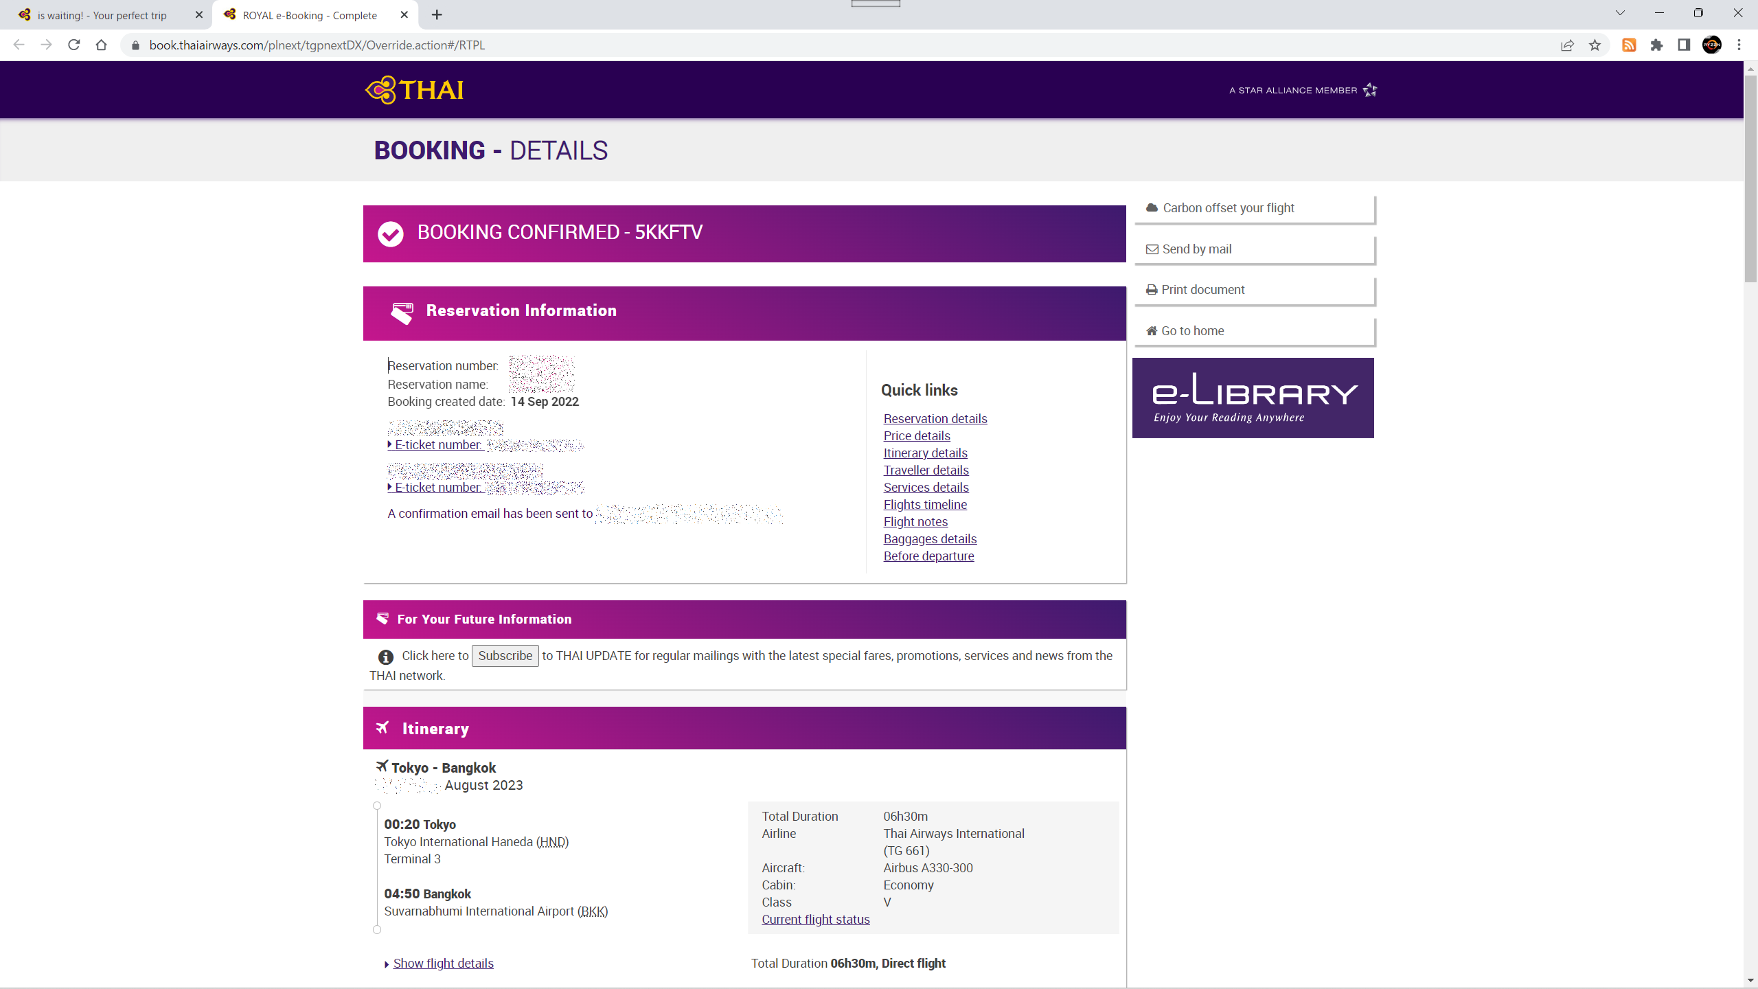Open Baggages details quick link

(x=930, y=538)
